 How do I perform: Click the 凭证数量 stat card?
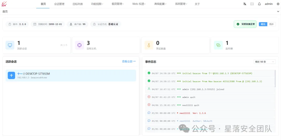tap(175, 45)
